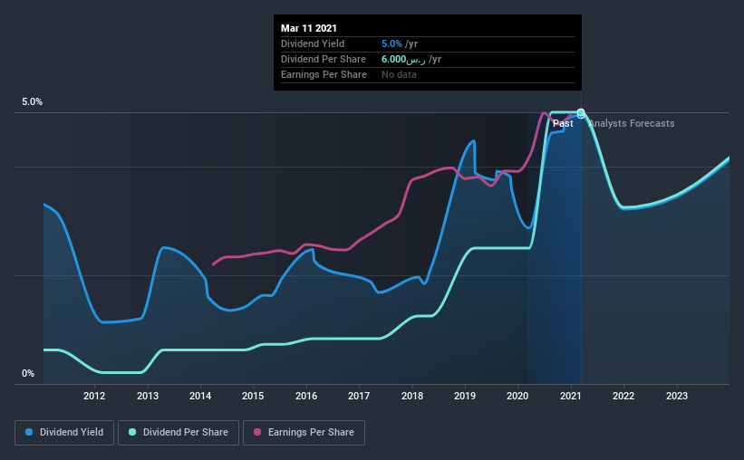
Task: Select the 2013 x-axis label
Action: (148, 396)
